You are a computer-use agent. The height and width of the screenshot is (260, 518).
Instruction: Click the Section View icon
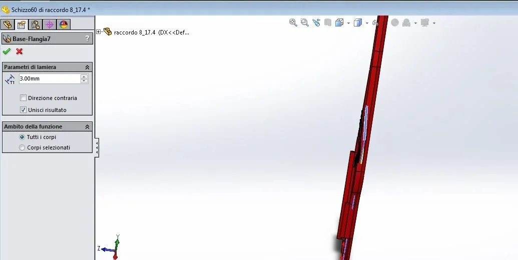(x=327, y=22)
